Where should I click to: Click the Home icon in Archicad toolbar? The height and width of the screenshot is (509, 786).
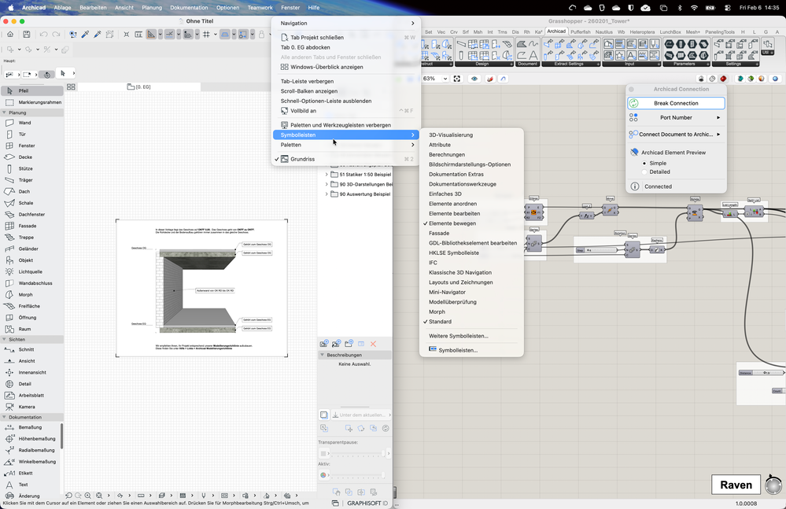coord(10,35)
